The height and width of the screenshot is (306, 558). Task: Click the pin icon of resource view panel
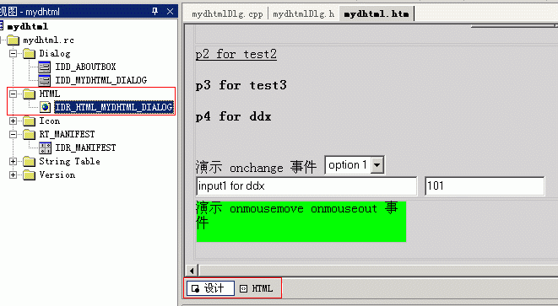click(154, 11)
